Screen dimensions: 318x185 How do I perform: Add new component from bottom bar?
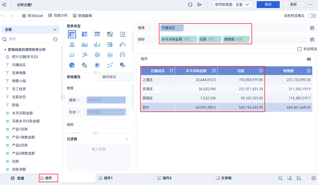(x=280, y=178)
